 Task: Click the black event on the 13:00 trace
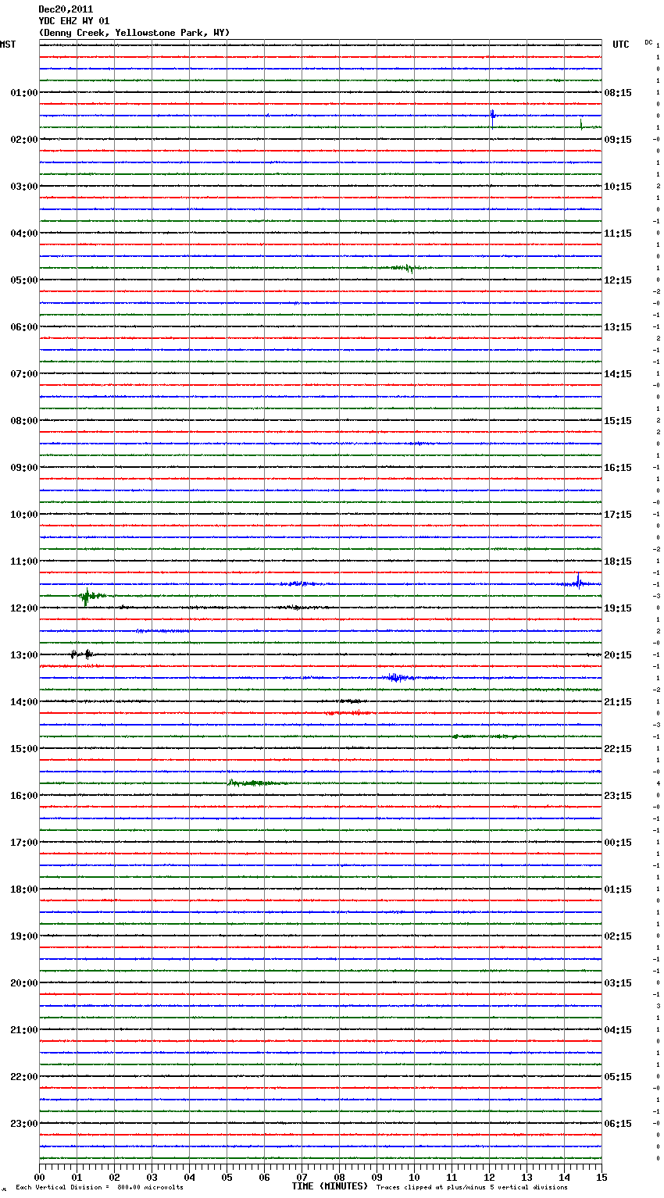coord(81,654)
